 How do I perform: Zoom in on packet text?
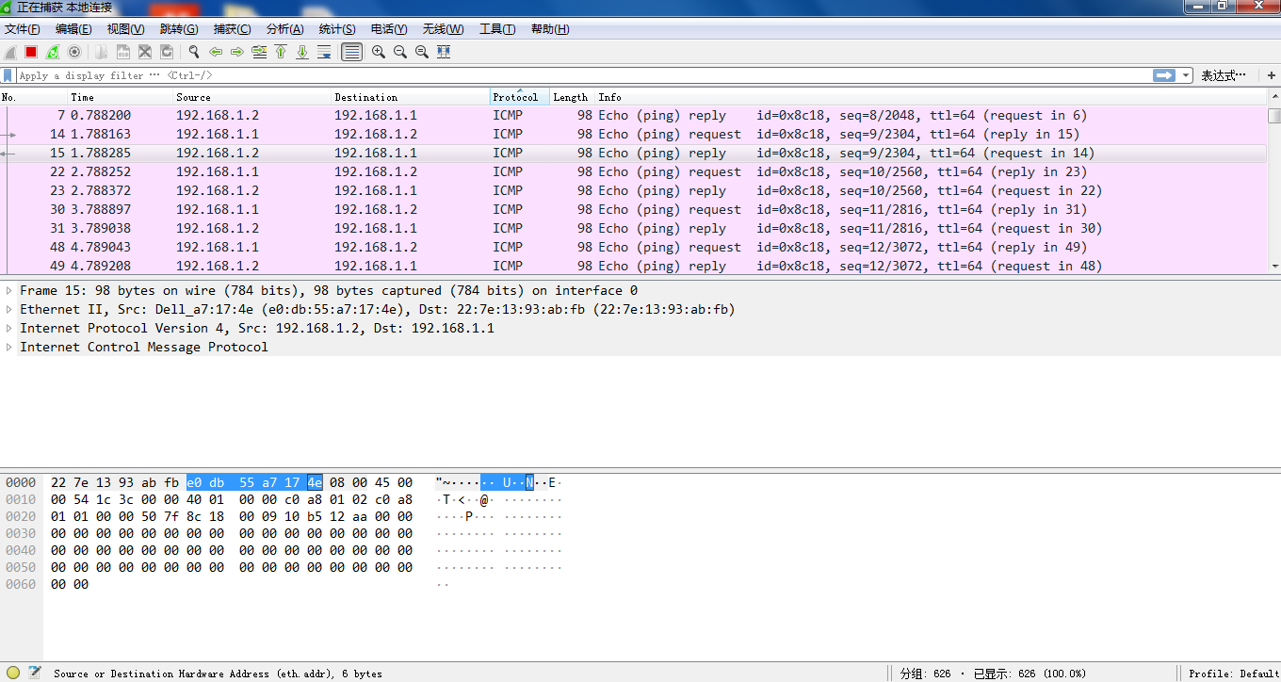[379, 52]
